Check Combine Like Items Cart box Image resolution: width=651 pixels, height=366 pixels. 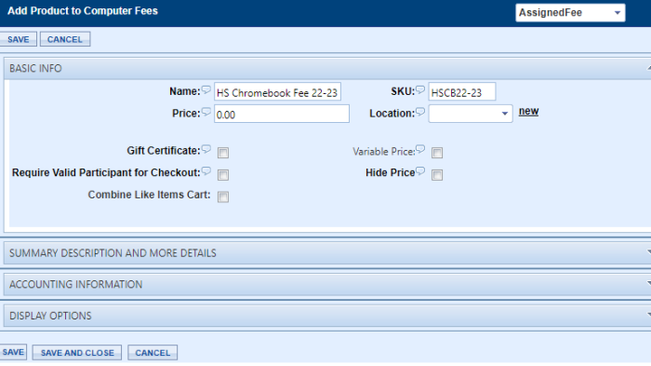coord(223,197)
